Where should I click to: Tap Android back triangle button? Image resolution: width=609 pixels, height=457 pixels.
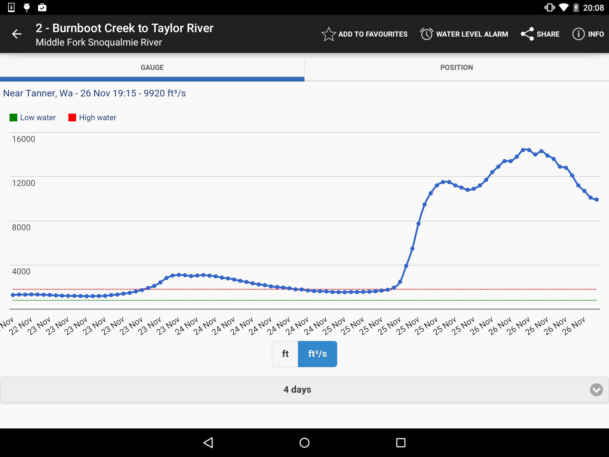point(208,443)
